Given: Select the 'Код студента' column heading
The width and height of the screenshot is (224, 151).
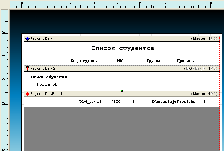Looking at the screenshot, I should 85,61.
